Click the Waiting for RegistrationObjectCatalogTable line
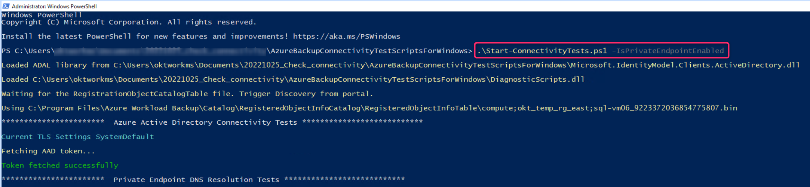 [x=187, y=94]
